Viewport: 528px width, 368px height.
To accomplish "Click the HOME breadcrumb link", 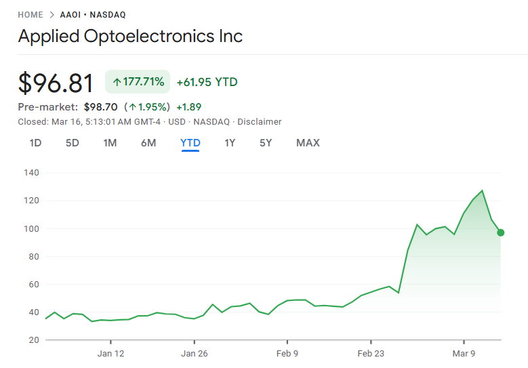I will (x=31, y=15).
